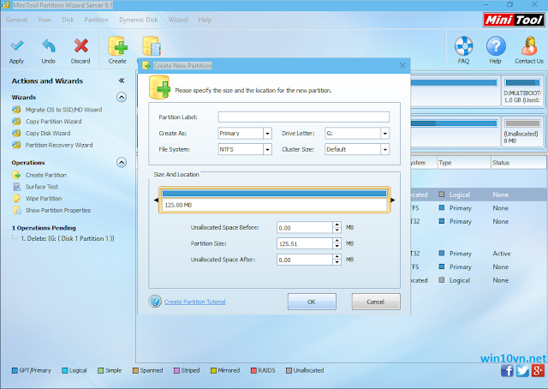
Task: Open the Drive Letter dropdown
Action: tap(384, 134)
